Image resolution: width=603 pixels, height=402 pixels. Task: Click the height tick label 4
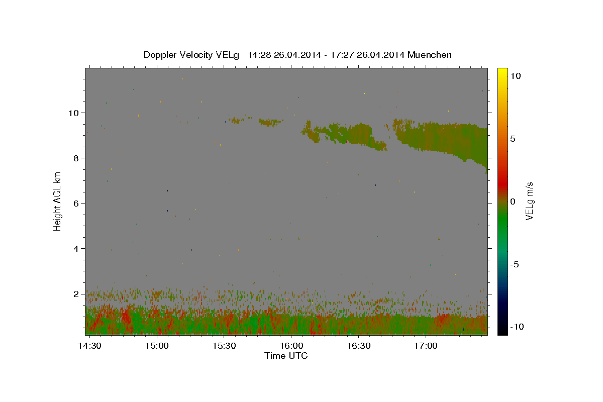(77, 248)
